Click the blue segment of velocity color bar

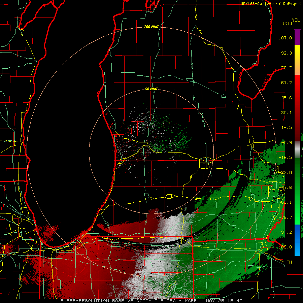pos(297,240)
